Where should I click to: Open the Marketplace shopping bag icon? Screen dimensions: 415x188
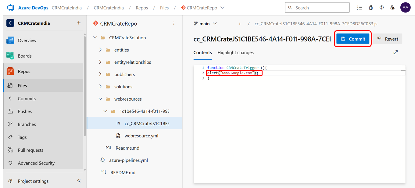371,8
